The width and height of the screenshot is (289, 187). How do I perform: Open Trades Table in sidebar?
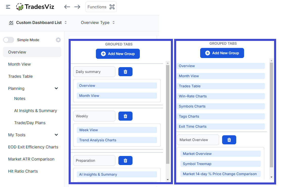pyautogui.click(x=20, y=76)
